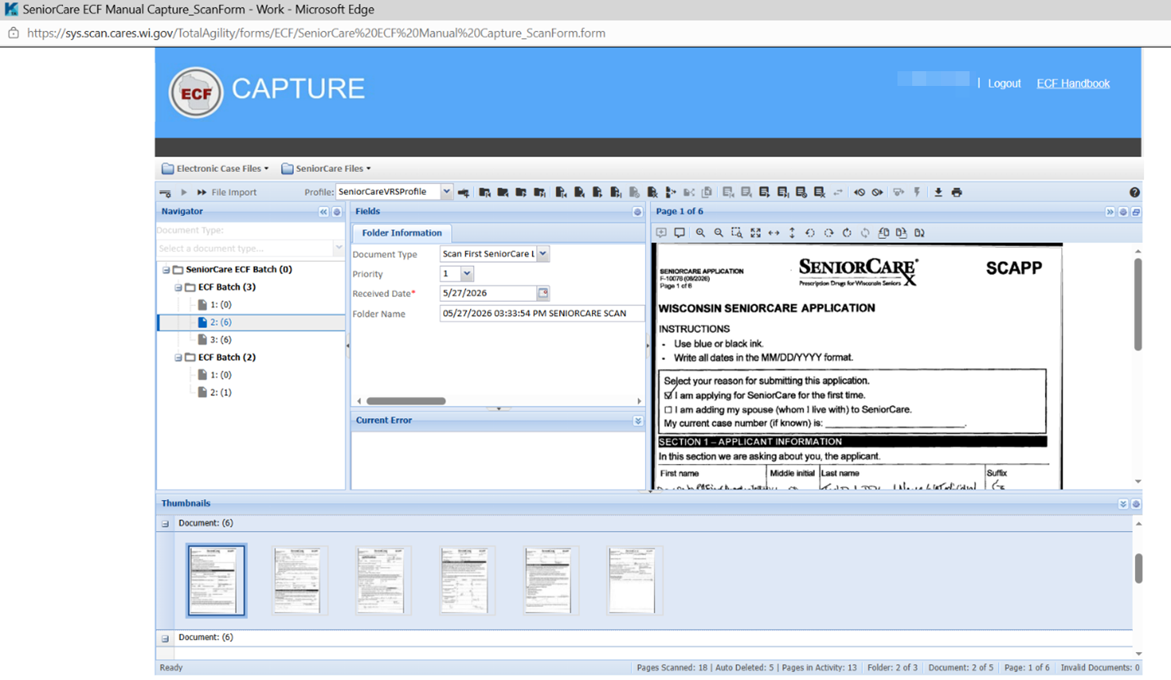Collapse the Navigator panel with double chevron
This screenshot has height=680, width=1171.
point(323,212)
